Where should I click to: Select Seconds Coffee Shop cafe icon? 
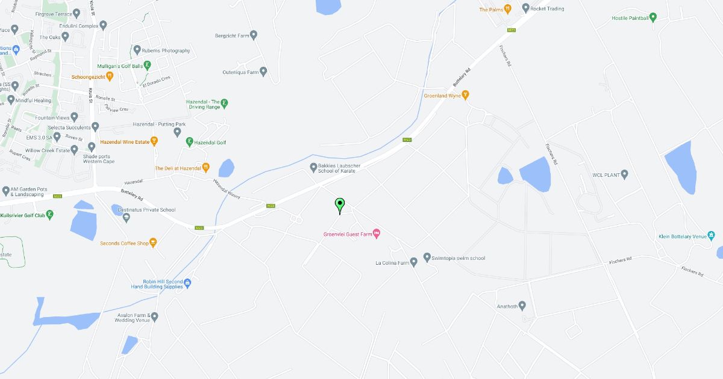(153, 243)
